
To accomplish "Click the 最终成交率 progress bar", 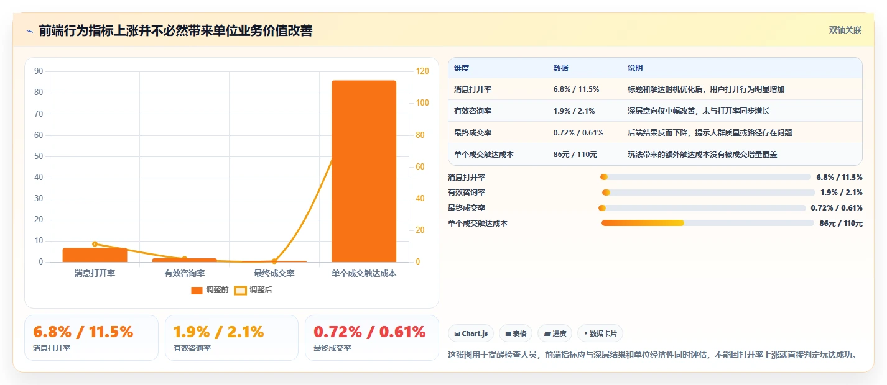I will coord(702,208).
